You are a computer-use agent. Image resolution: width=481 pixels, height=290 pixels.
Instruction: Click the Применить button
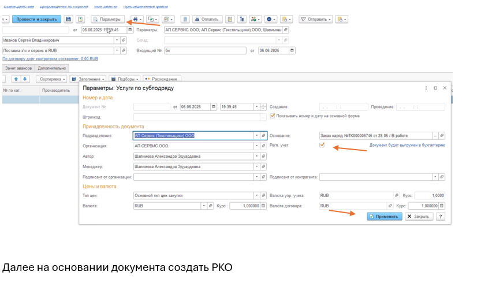pos(384,217)
